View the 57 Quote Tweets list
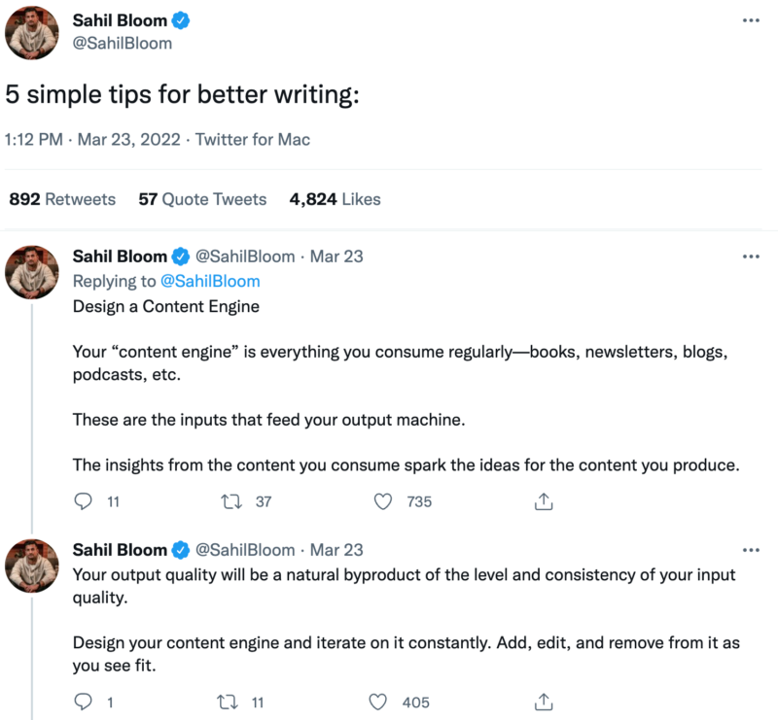 tap(201, 199)
